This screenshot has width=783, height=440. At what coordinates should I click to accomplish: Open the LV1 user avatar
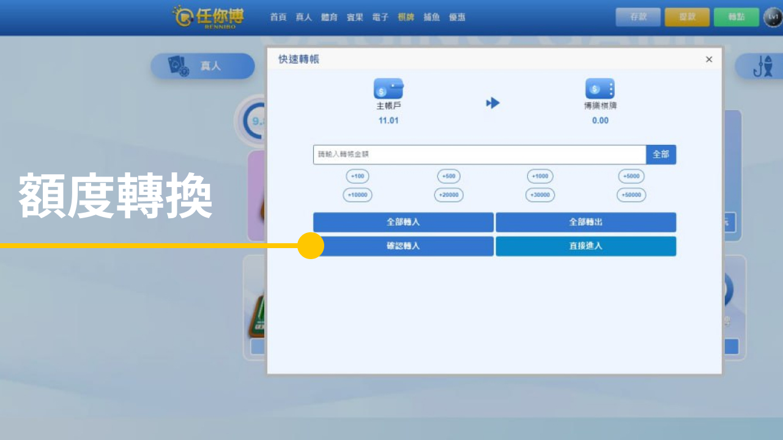coord(771,17)
